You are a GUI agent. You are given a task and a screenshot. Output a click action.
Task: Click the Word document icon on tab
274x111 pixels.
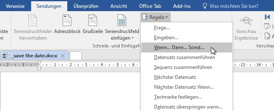tap(6, 56)
